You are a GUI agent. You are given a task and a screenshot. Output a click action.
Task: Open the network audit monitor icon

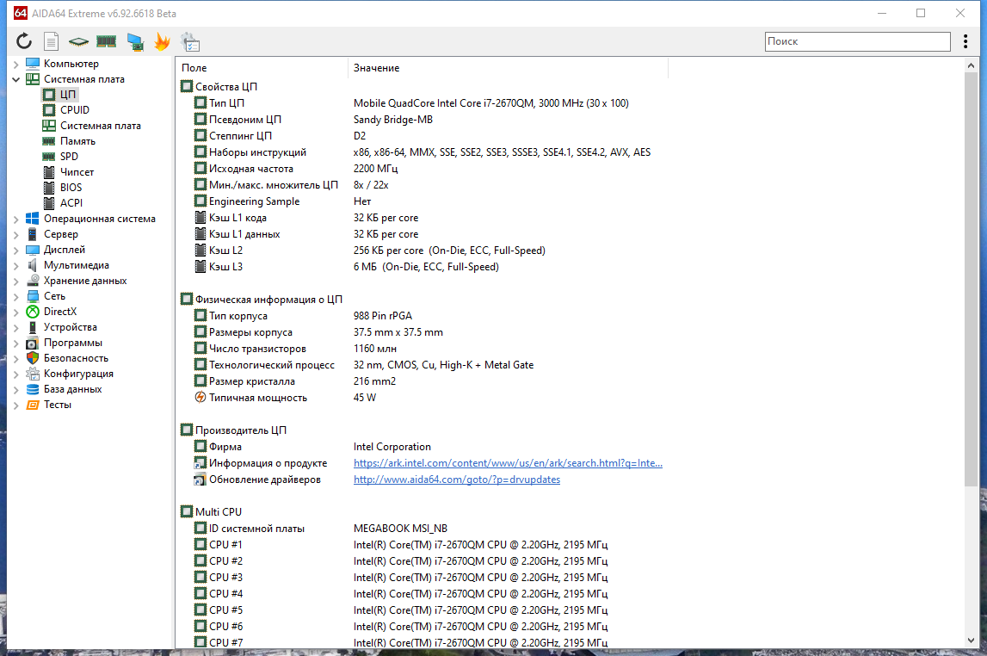click(135, 41)
